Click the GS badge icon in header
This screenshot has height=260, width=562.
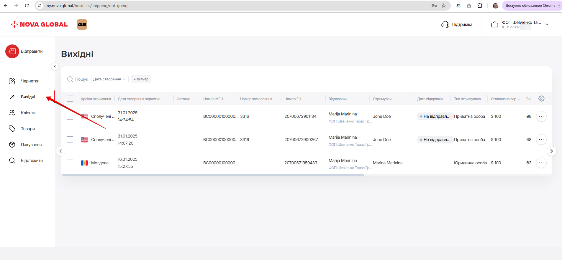(82, 24)
